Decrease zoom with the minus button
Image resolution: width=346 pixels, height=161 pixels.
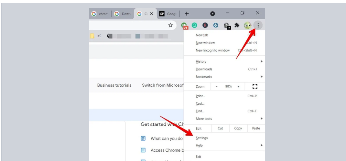coord(217,87)
